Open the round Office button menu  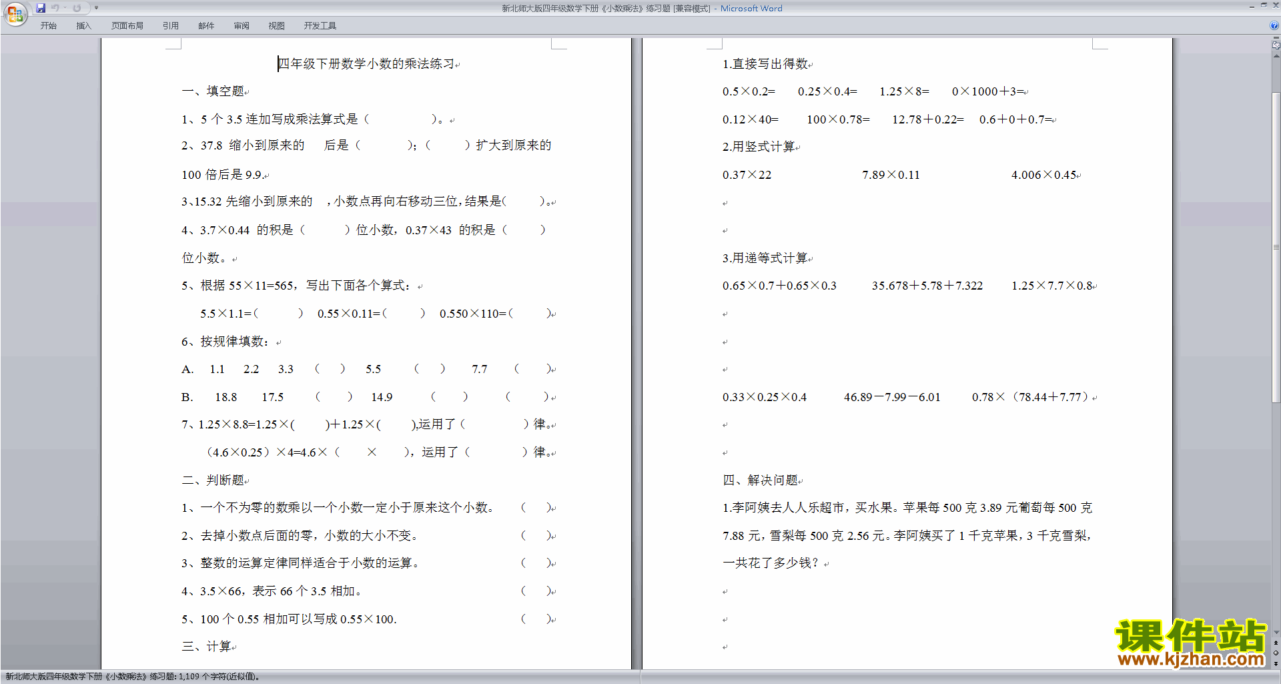(x=15, y=14)
